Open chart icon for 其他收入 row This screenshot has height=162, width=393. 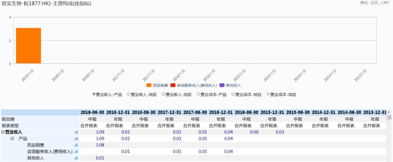76,158
